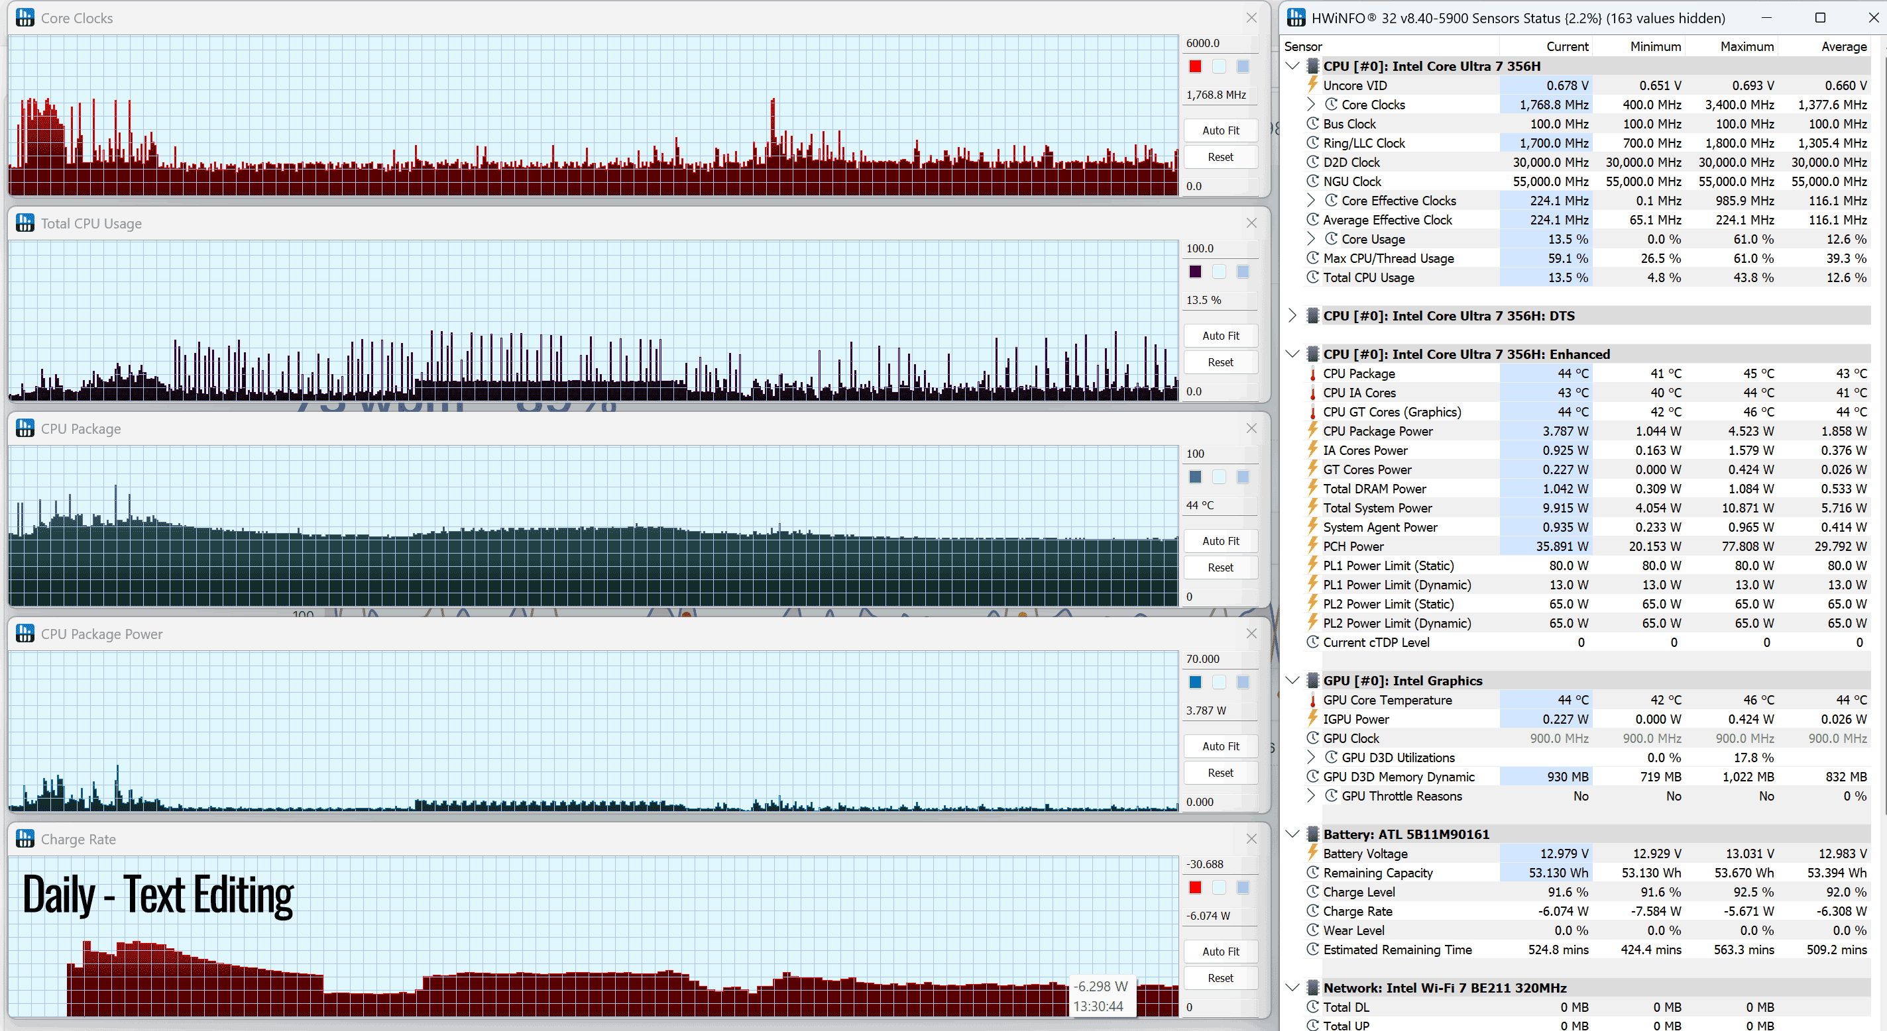This screenshot has width=1887, height=1031.
Task: Click the Maximum column header
Action: click(x=1747, y=47)
